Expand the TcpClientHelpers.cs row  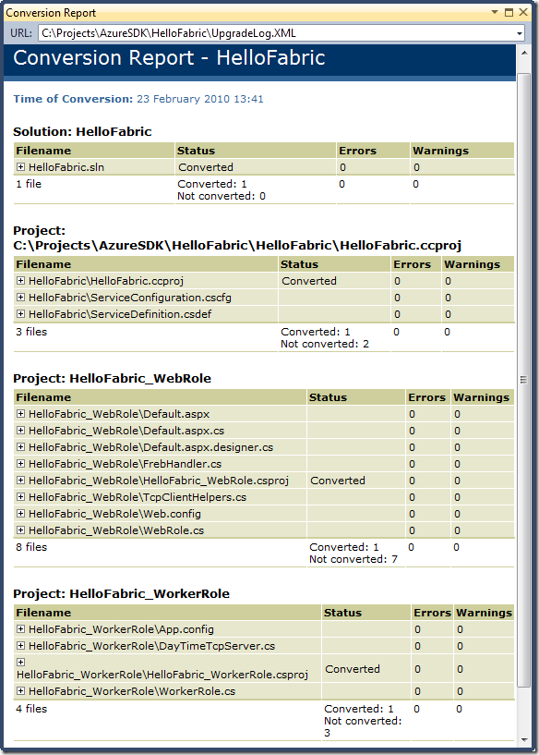click(x=20, y=497)
